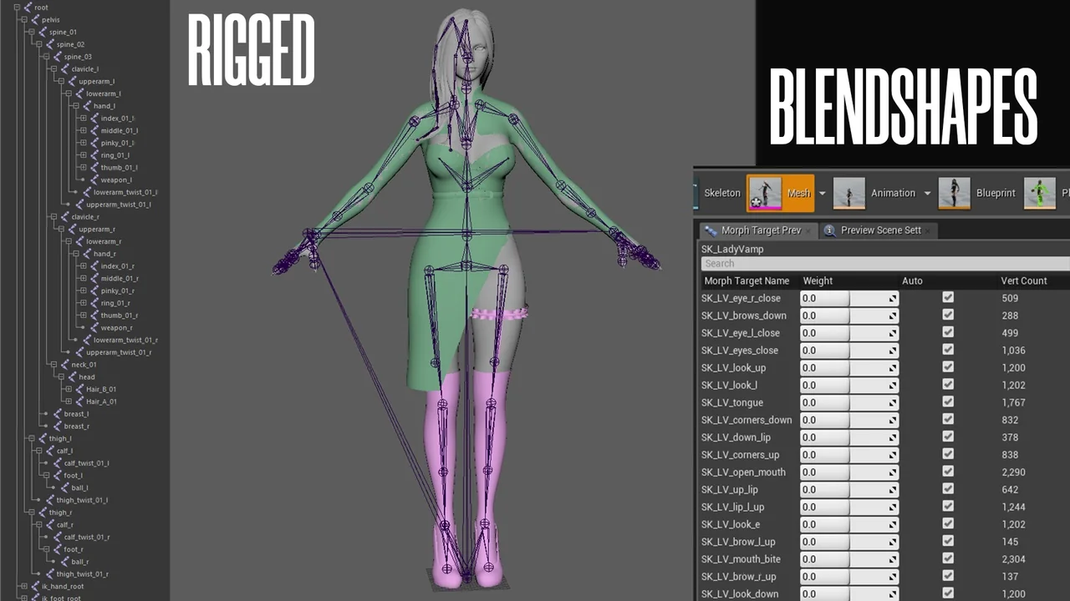The image size is (1070, 601).
Task: Click the joint icon beside ik_hand_root
Action: coord(35,586)
